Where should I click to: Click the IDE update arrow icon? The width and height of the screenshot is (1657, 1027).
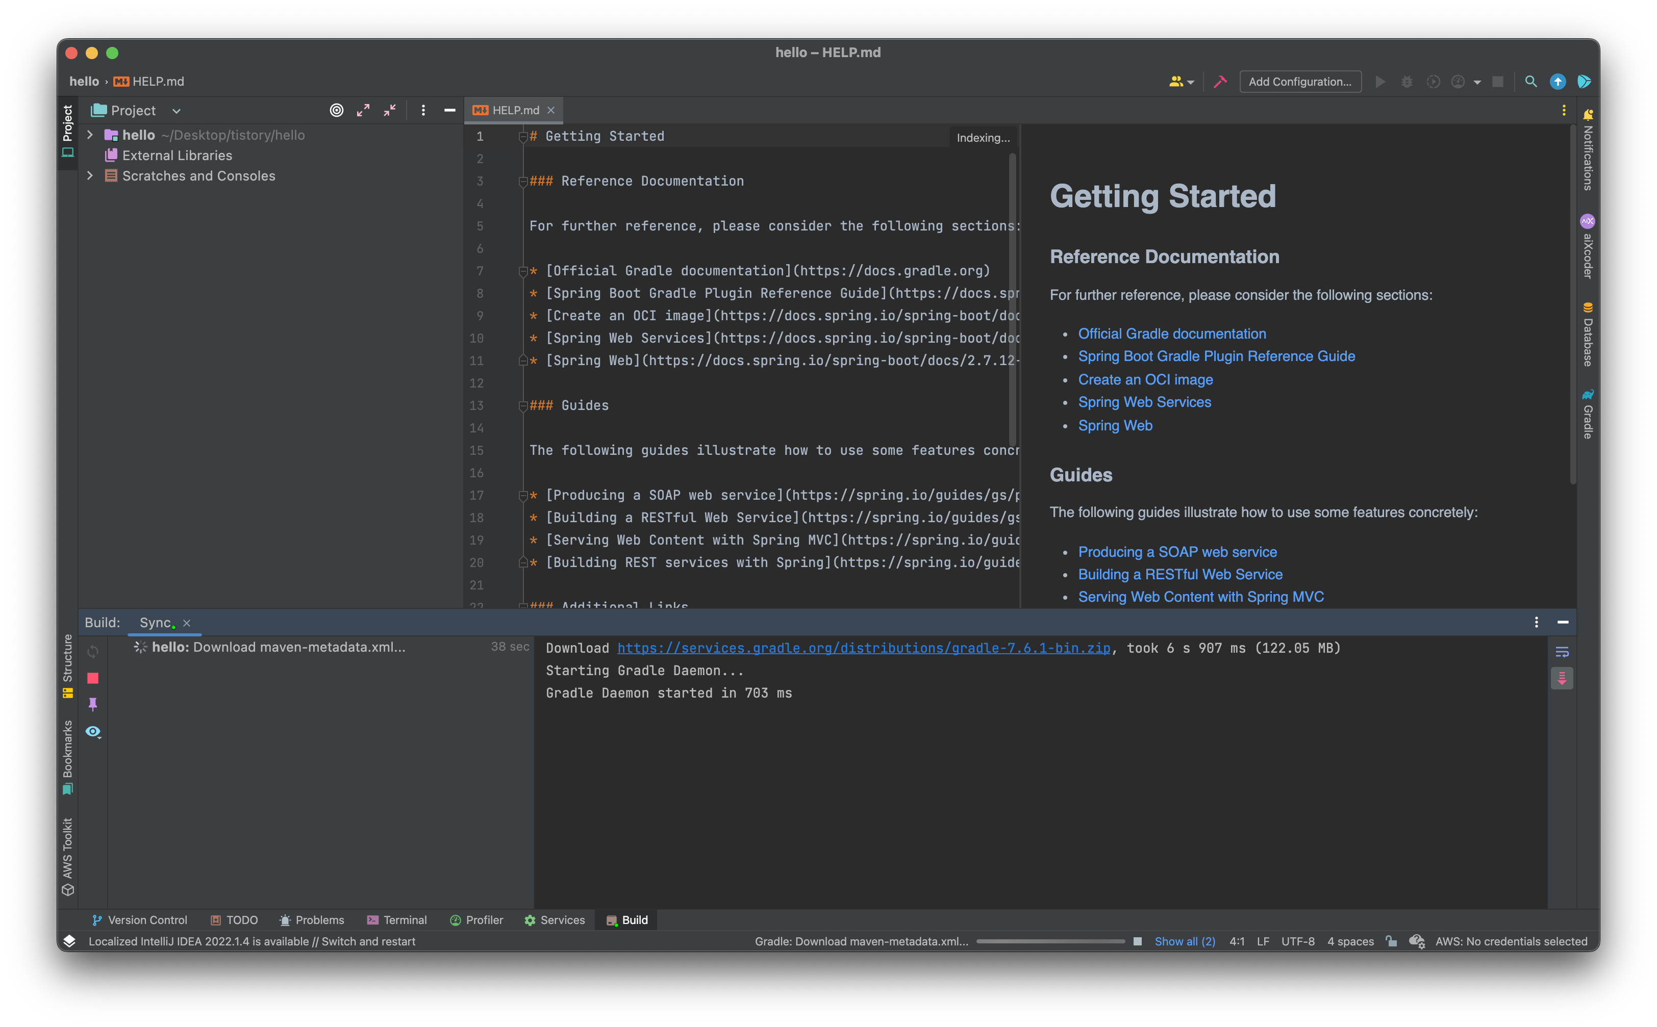pyautogui.click(x=1558, y=82)
